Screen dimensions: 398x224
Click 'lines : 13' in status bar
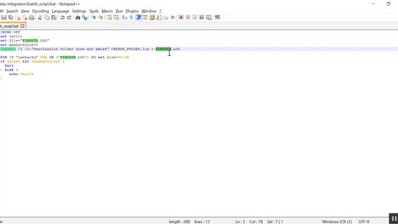[202, 222]
